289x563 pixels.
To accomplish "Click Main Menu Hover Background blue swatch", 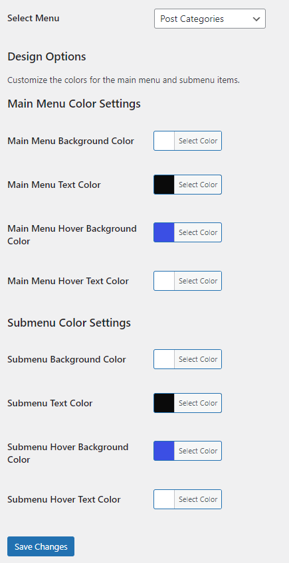I will click(164, 232).
